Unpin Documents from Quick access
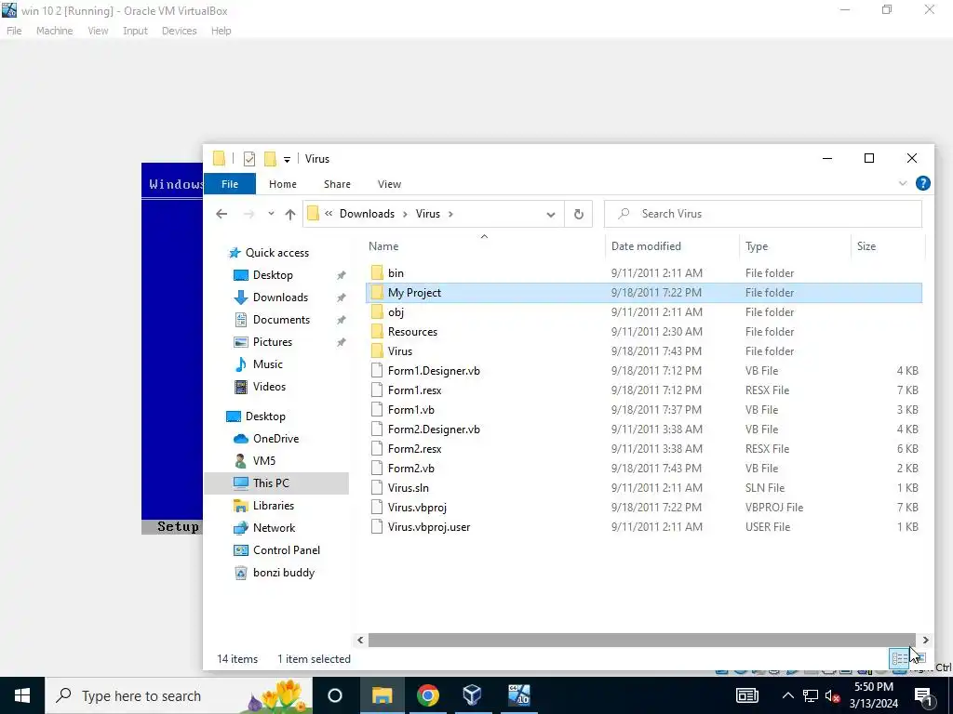The image size is (953, 714). point(342,320)
